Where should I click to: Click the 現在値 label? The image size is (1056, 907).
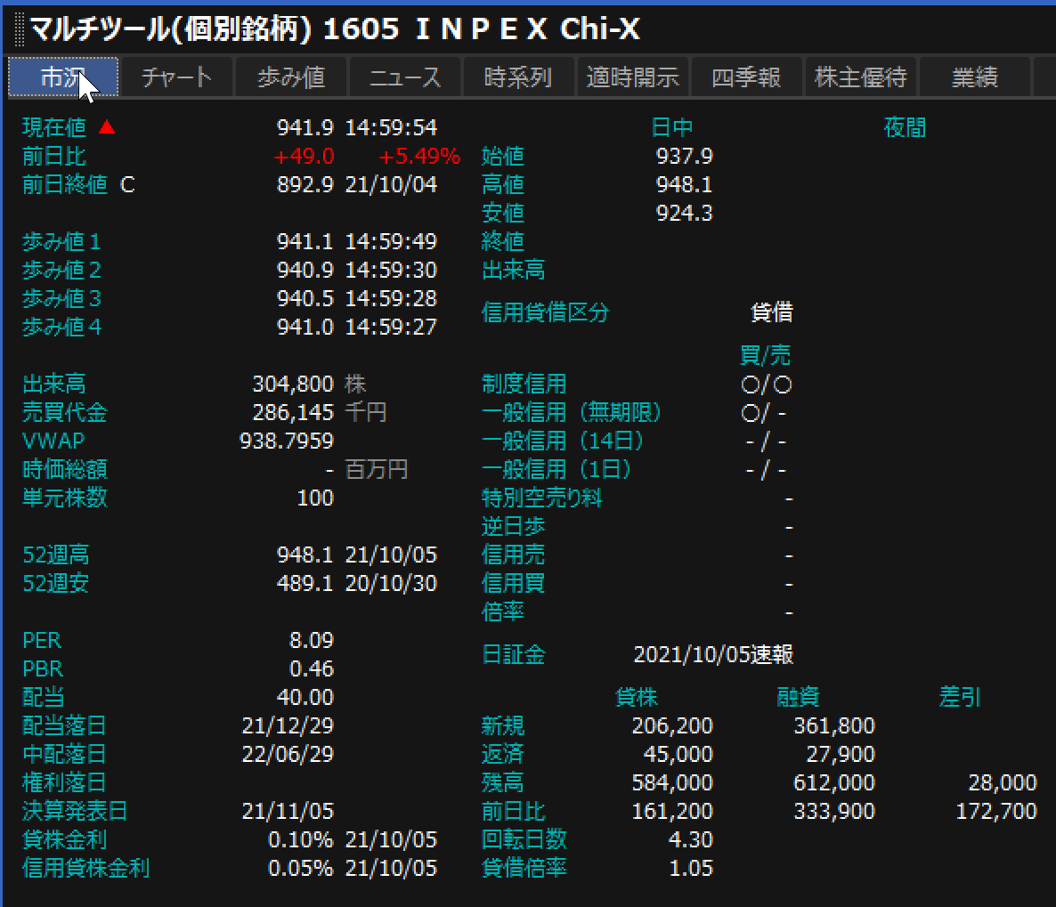click(x=54, y=127)
